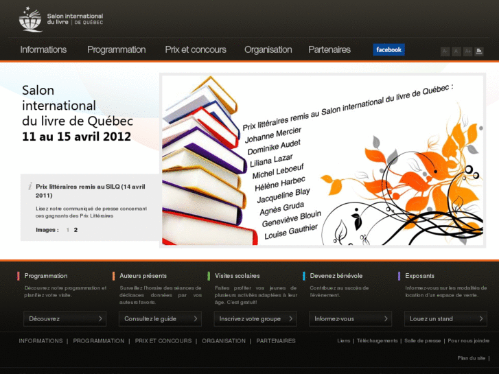Image resolution: width=499 pixels, height=374 pixels.
Task: Click the print page icon
Action: (479, 51)
